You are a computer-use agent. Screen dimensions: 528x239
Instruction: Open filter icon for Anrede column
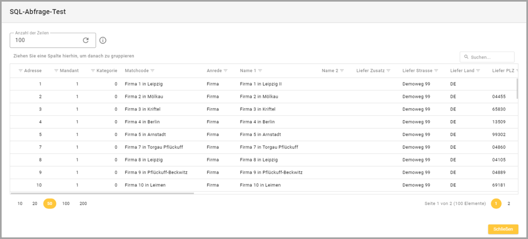(225, 71)
